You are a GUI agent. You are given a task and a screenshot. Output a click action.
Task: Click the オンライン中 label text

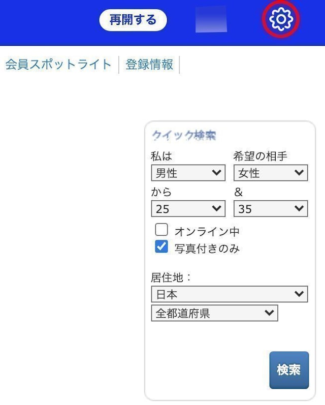tap(207, 231)
